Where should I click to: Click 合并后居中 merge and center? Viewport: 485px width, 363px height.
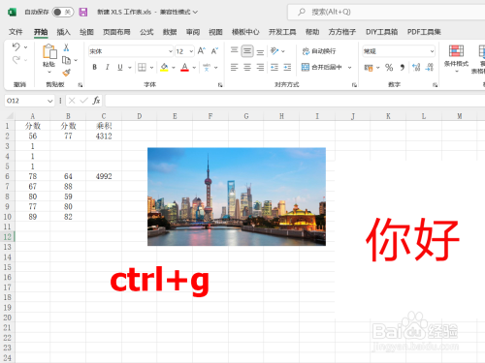[322, 67]
